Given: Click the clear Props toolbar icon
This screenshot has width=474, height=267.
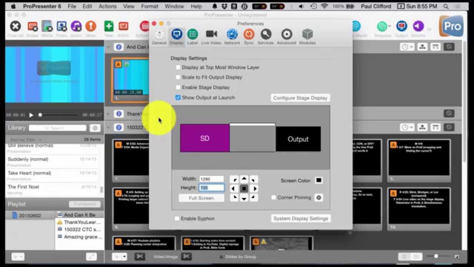Looking at the screenshot, I should point(61,27).
